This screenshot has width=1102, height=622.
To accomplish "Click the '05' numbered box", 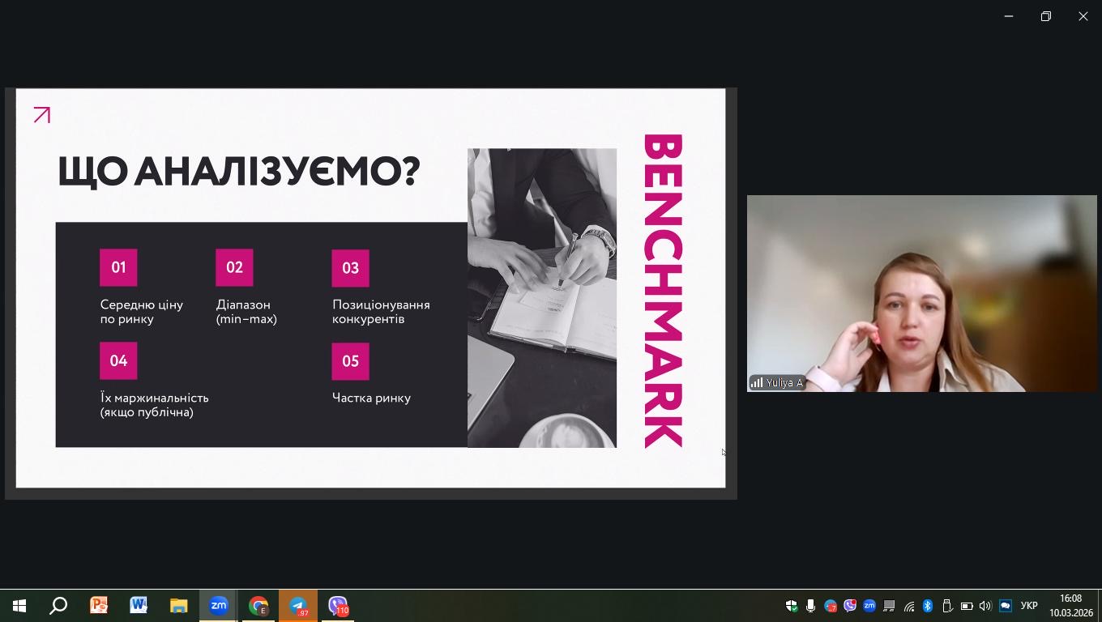I will (x=350, y=361).
